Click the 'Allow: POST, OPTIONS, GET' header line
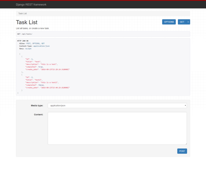Viewport: 206px width, 169px height. pyautogui.click(x=32, y=43)
